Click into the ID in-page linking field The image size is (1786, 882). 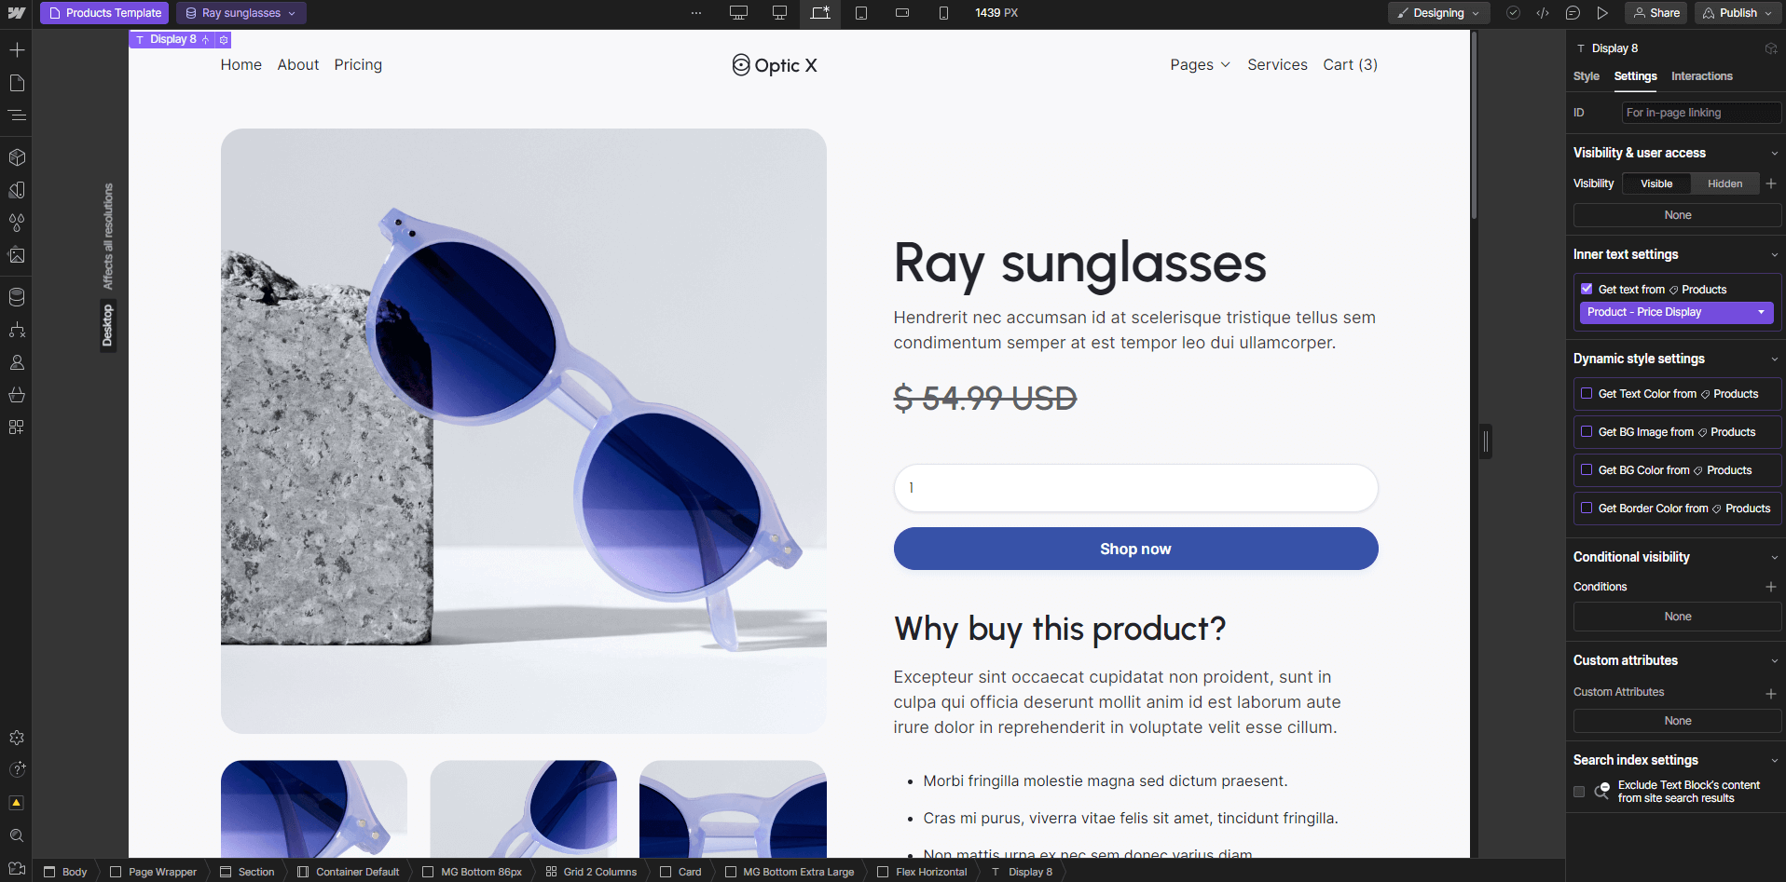click(x=1700, y=113)
